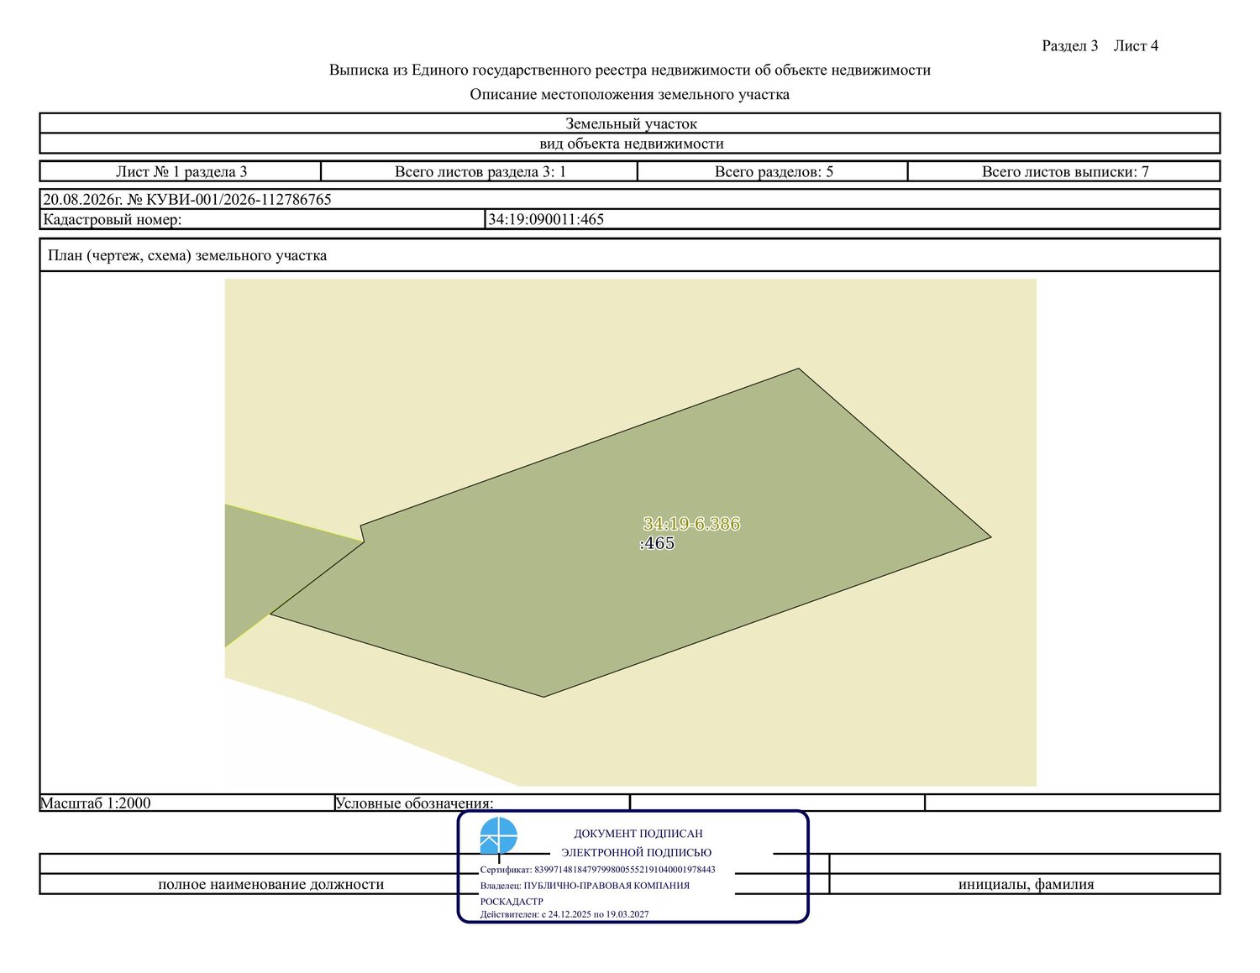Image resolution: width=1260 pixels, height=973 pixels.
Task: Click the Rosreestr logo in signature stamp
Action: tap(498, 836)
